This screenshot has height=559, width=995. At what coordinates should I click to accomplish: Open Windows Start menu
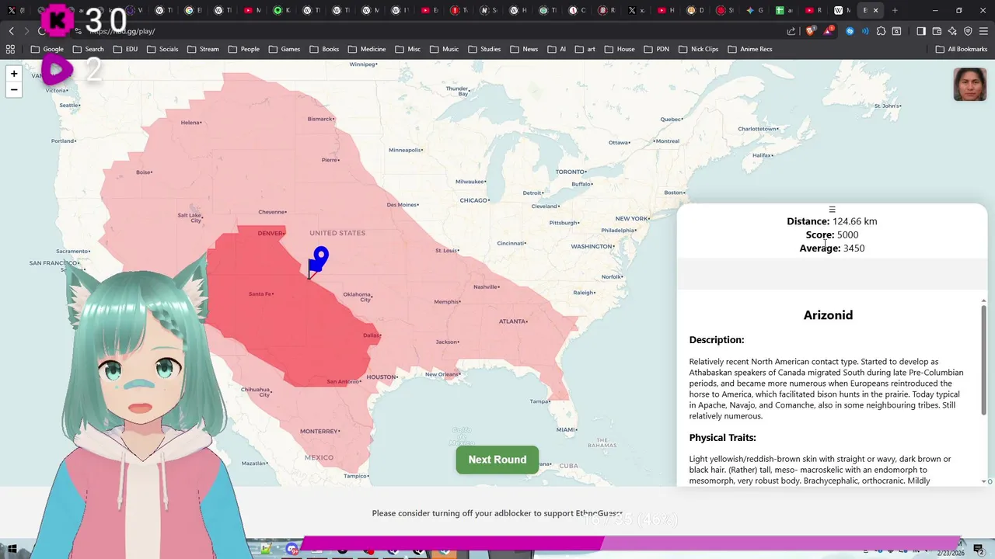[12, 550]
